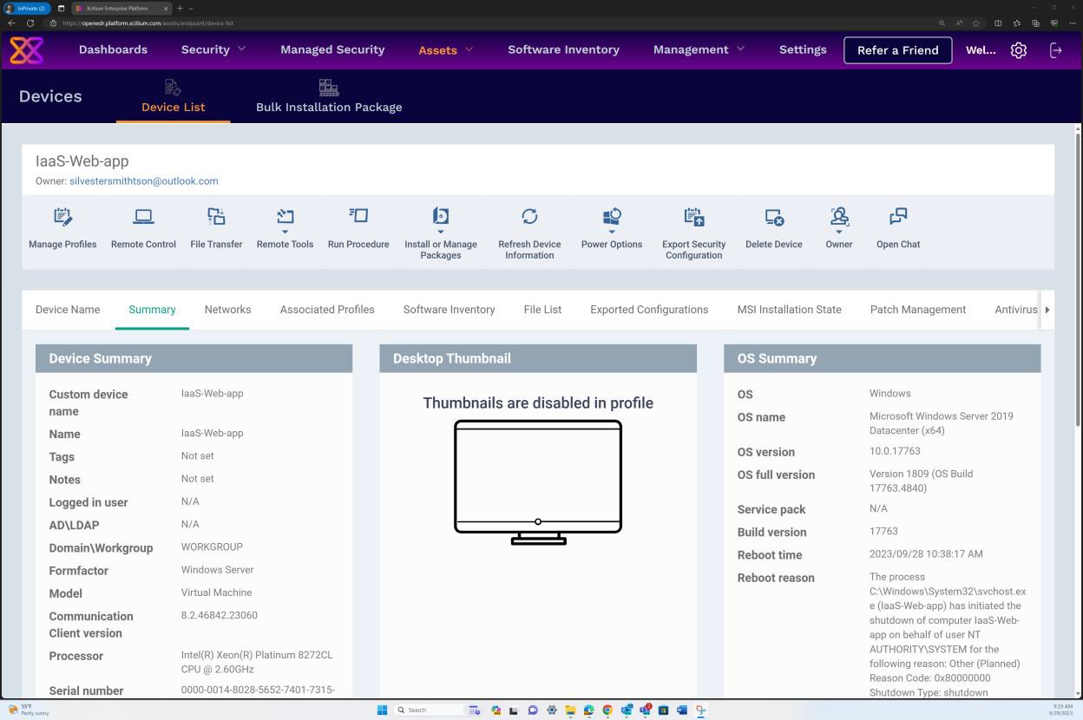
Task: Expand the Assets navigation menu
Action: pyautogui.click(x=444, y=50)
